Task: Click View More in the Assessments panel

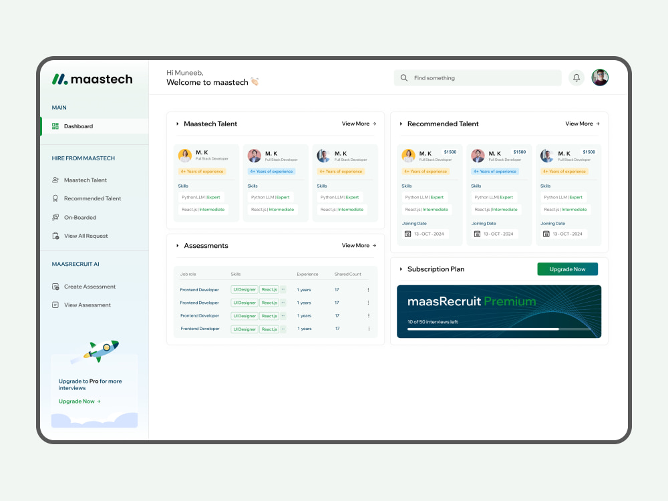Action: [359, 245]
